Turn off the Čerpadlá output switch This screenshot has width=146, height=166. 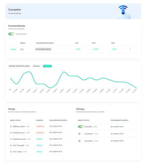tap(81, 127)
